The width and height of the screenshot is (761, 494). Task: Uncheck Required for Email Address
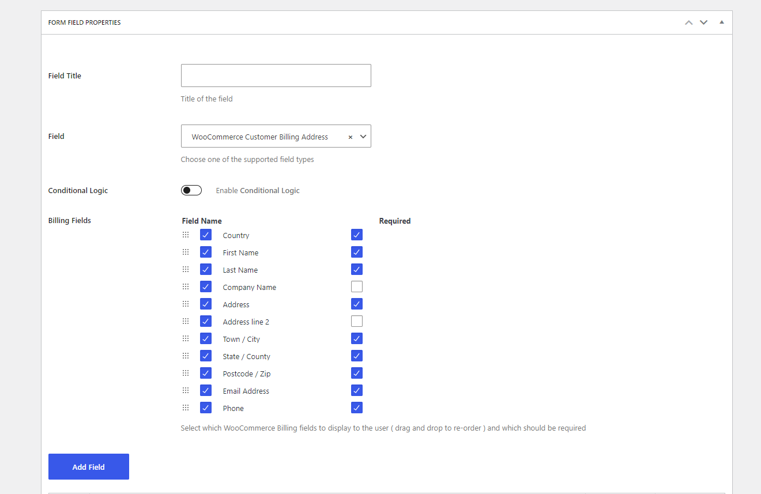(357, 390)
